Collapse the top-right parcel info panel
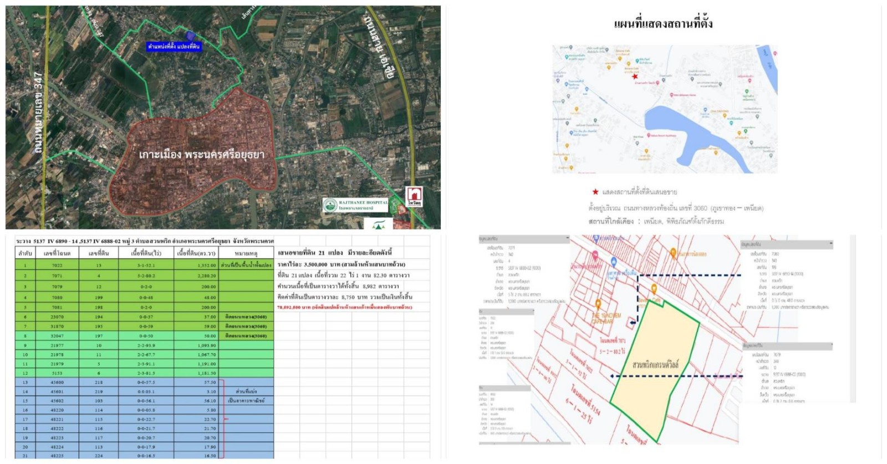Viewport: 887px width, 464px height. coord(830,244)
